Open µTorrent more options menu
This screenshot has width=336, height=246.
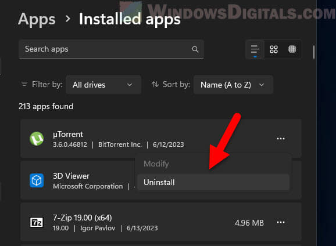tap(281, 139)
